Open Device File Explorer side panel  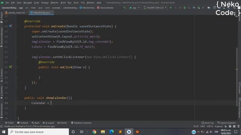(x=239, y=108)
